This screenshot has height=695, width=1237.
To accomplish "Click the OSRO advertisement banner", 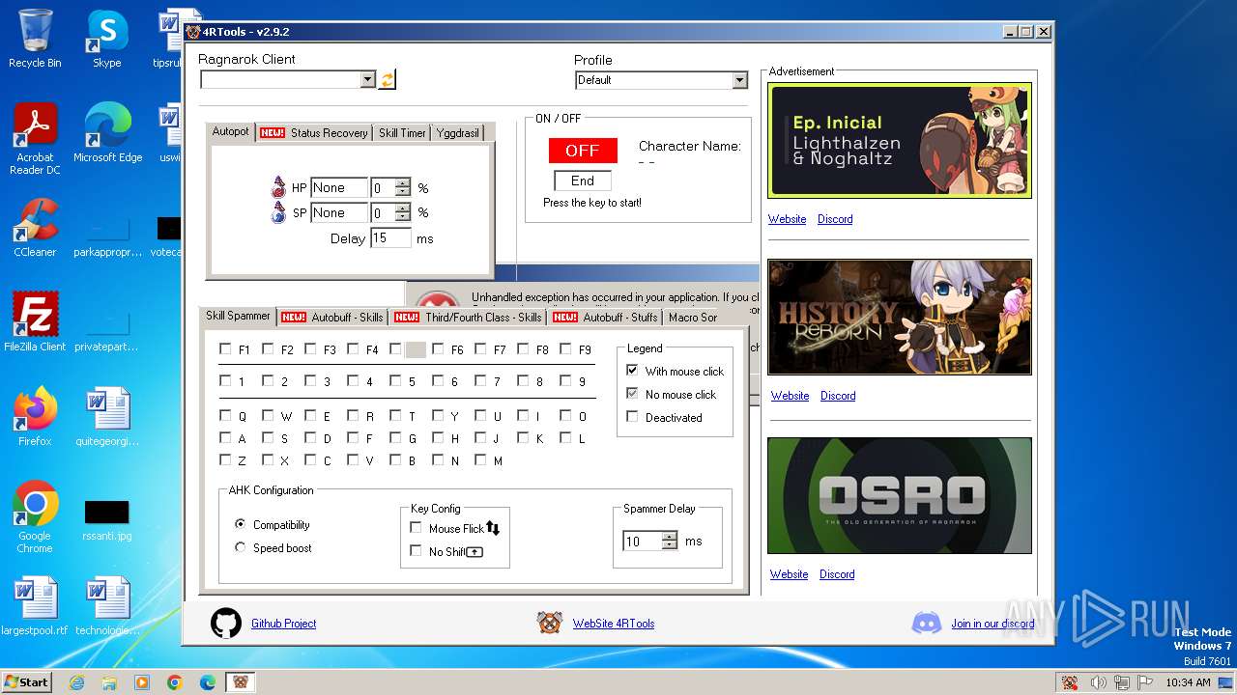I will [900, 496].
